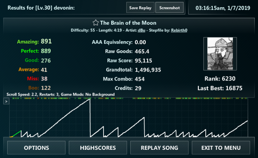Click the Amazing count of 891

(46, 41)
